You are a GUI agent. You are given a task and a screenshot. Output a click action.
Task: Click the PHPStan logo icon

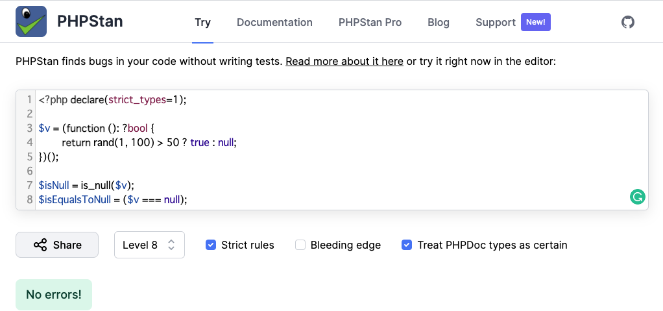coord(31,21)
